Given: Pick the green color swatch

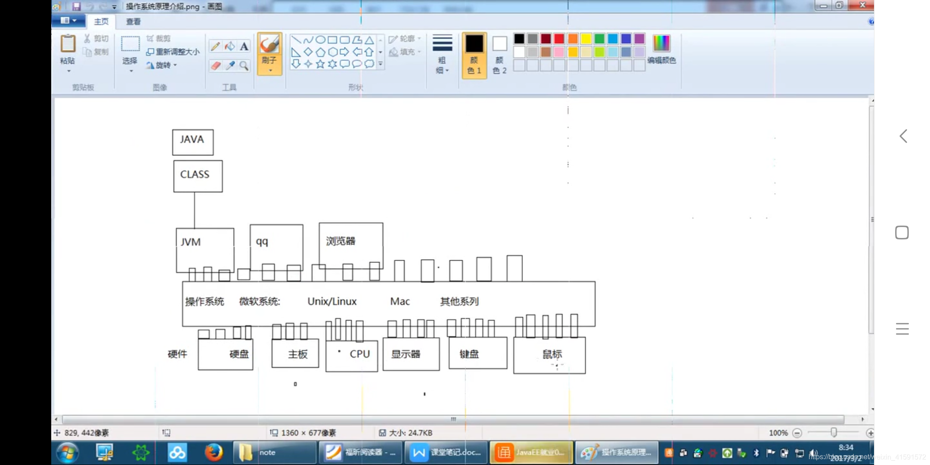Looking at the screenshot, I should 599,39.
